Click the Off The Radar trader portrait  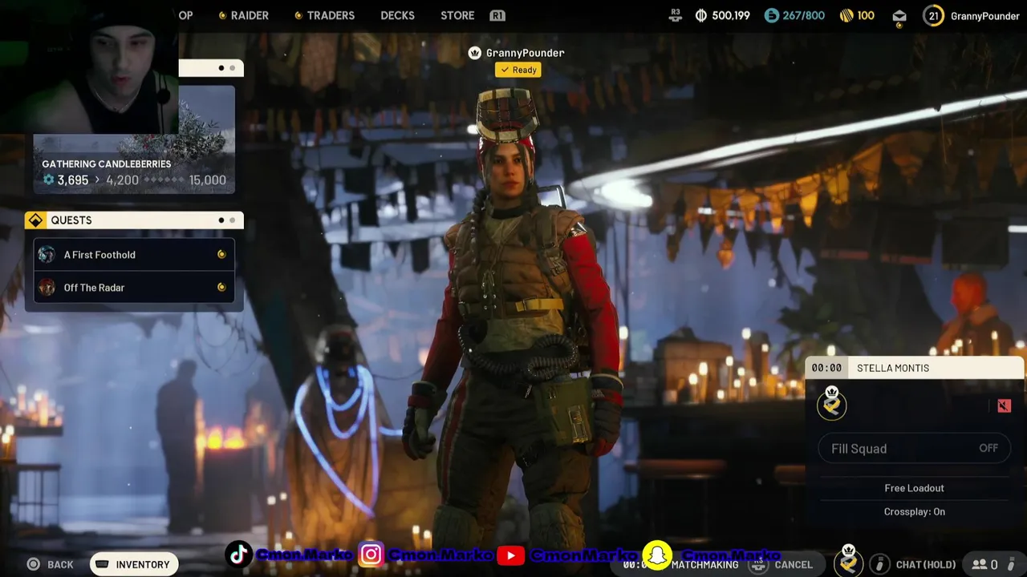[47, 288]
